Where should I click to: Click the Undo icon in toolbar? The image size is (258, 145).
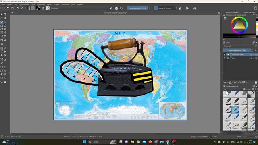pyautogui.click(x=18, y=8)
